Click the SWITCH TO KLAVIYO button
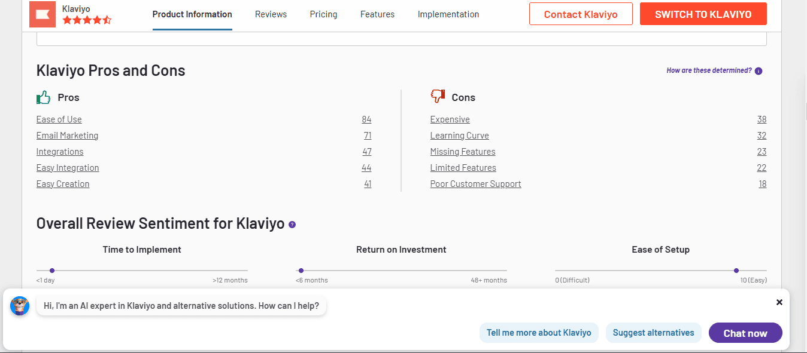Image resolution: width=807 pixels, height=353 pixels. coord(703,14)
